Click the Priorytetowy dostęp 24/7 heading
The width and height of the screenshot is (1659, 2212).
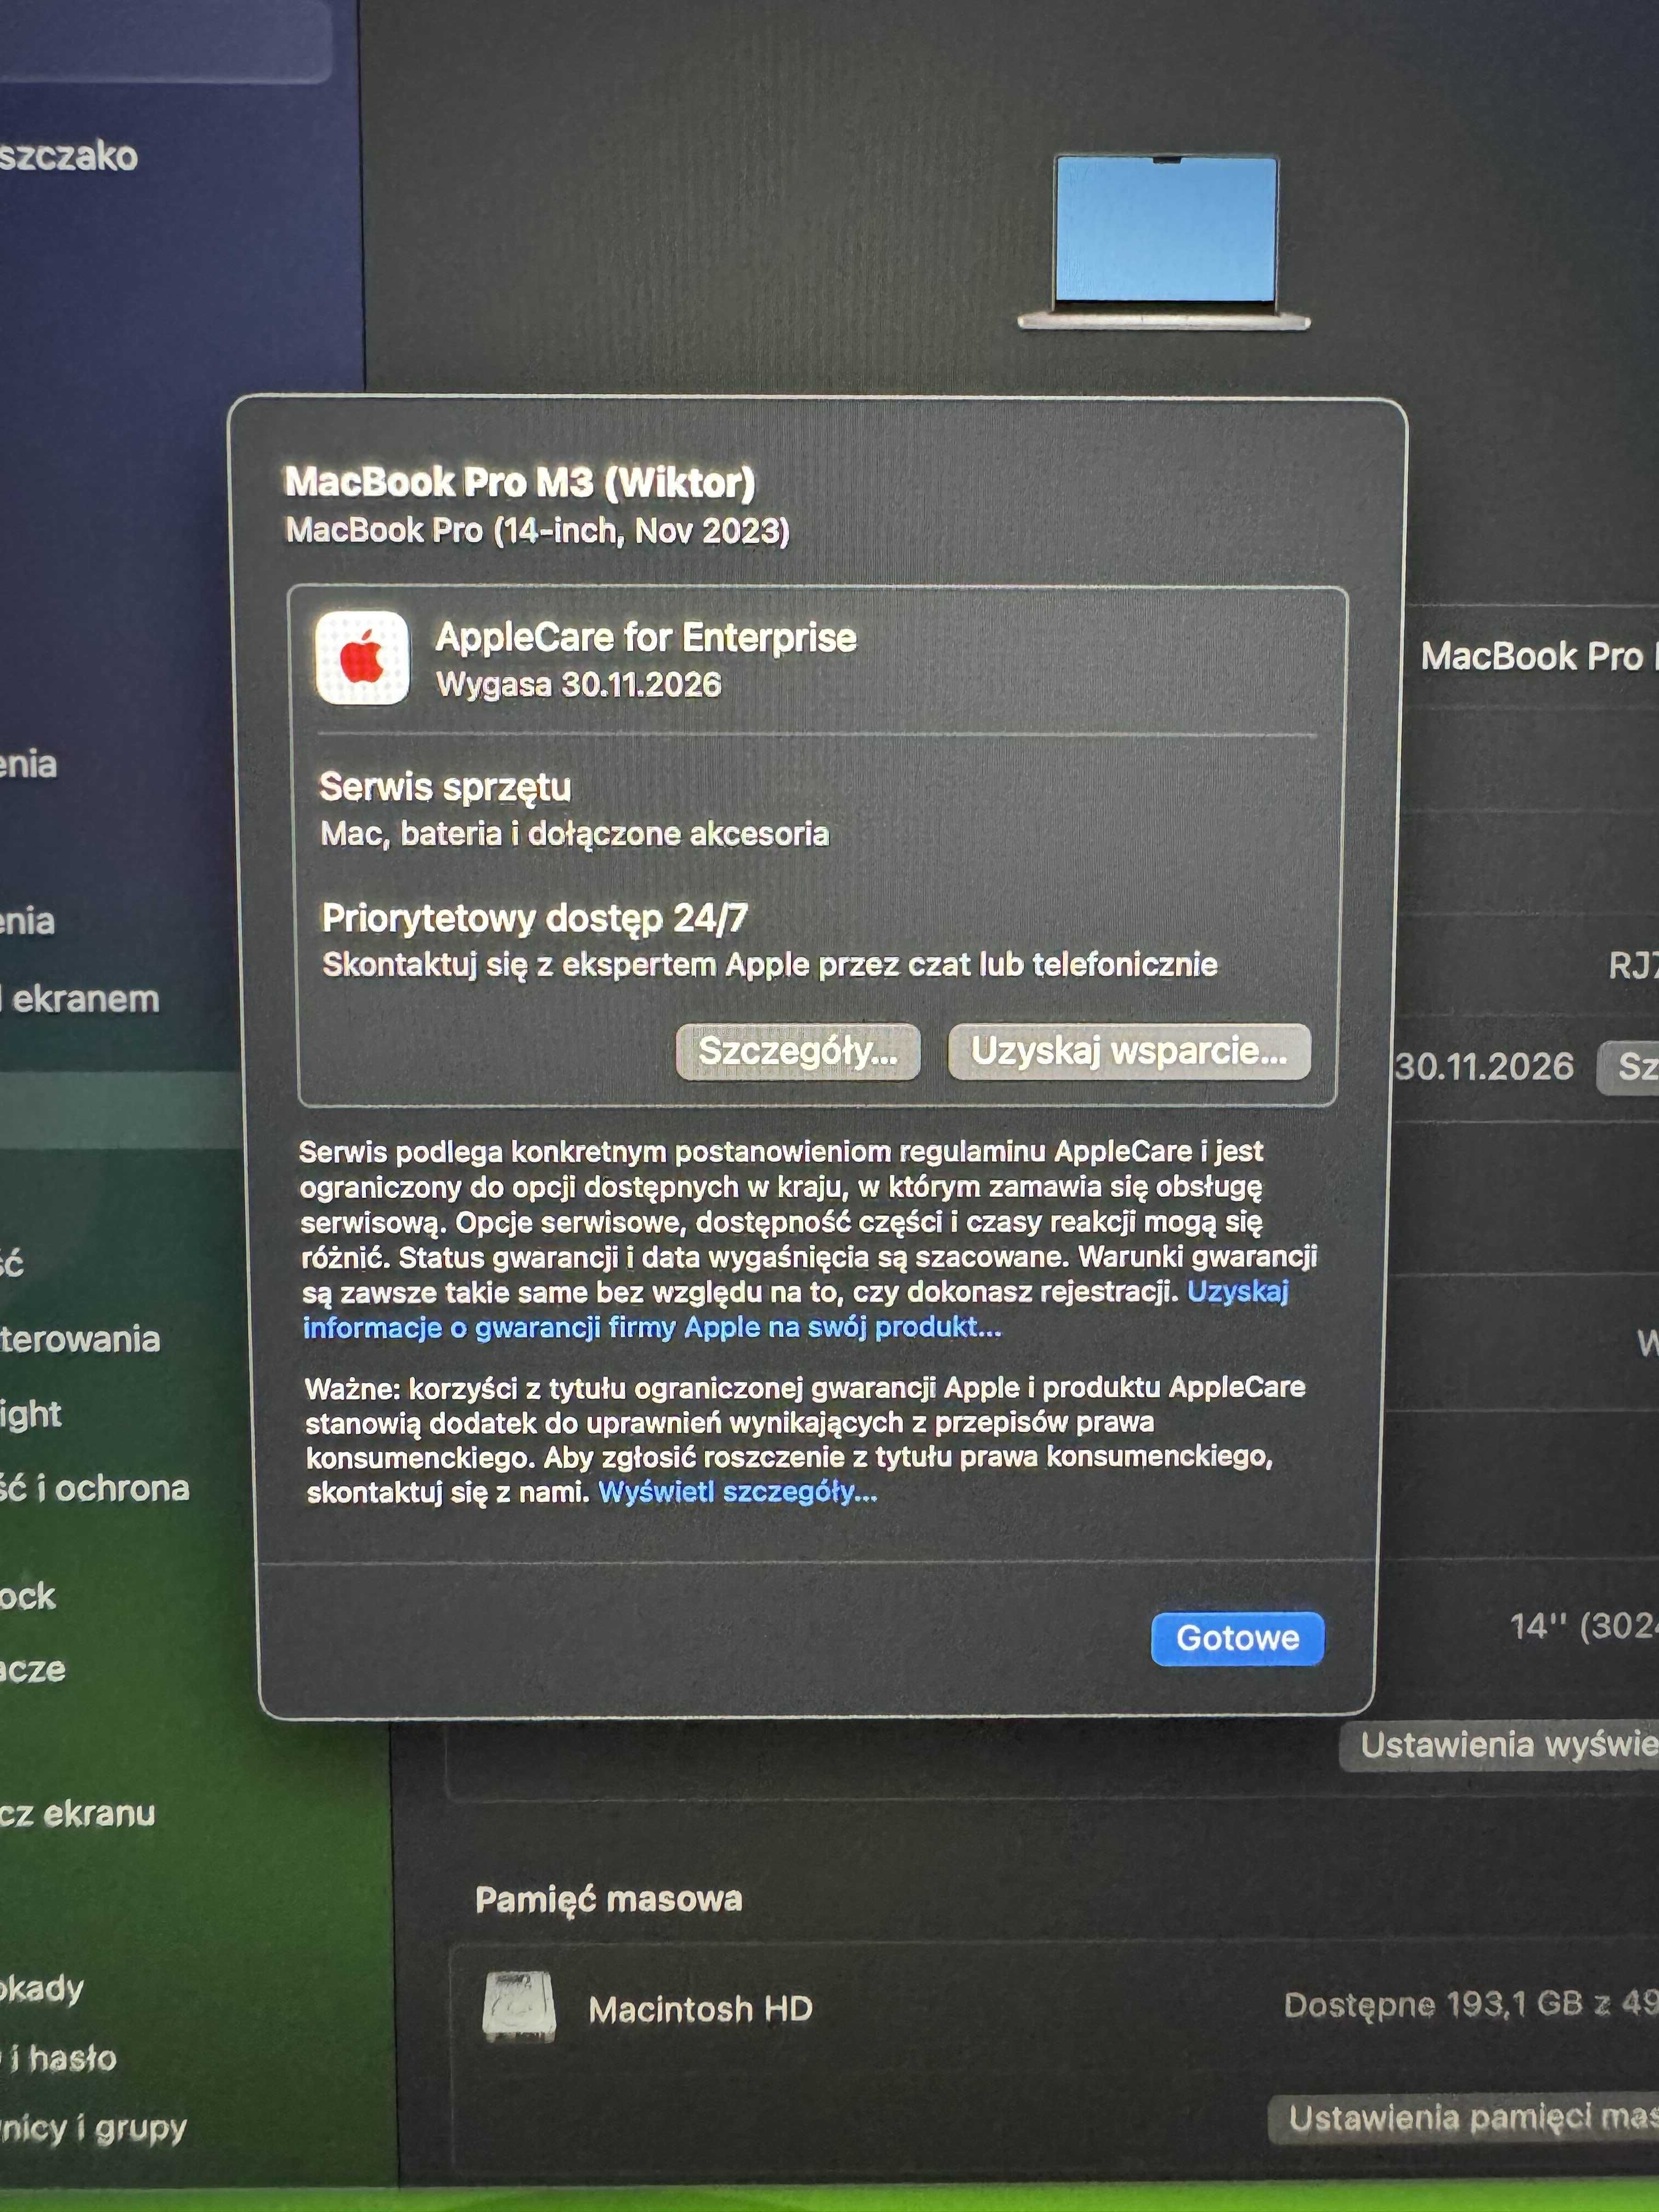click(x=535, y=918)
